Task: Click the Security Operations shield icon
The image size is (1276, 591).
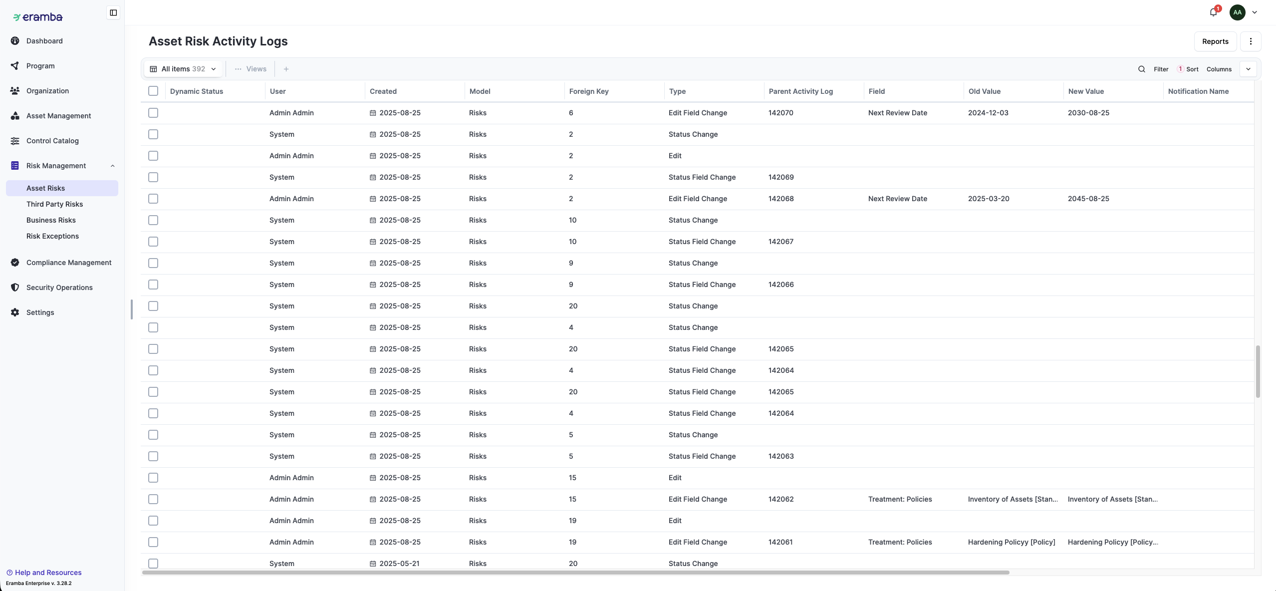Action: pos(15,288)
